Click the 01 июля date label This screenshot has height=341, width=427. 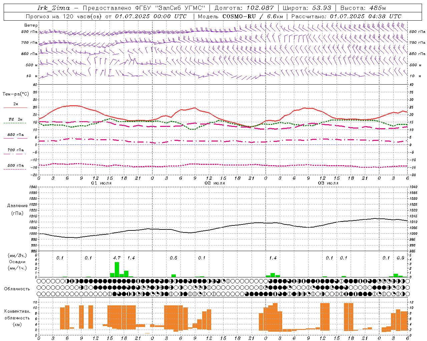pos(101,183)
